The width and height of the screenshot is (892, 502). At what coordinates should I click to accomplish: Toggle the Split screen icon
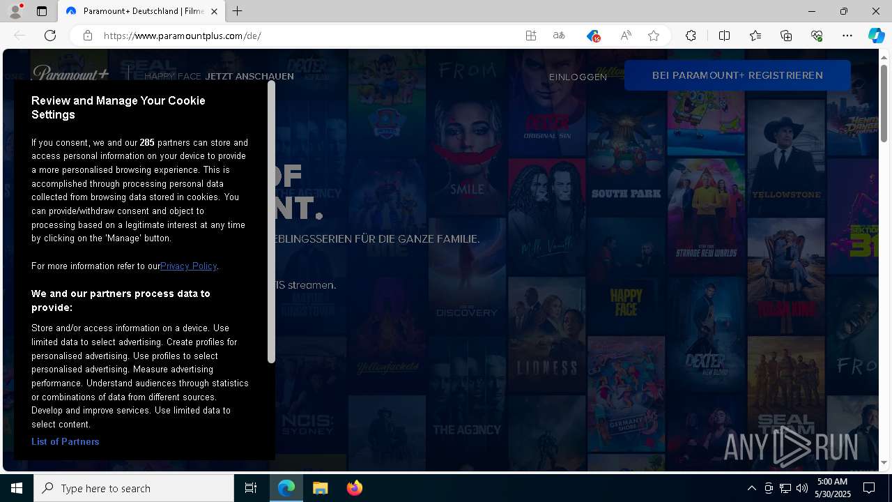pyautogui.click(x=725, y=36)
